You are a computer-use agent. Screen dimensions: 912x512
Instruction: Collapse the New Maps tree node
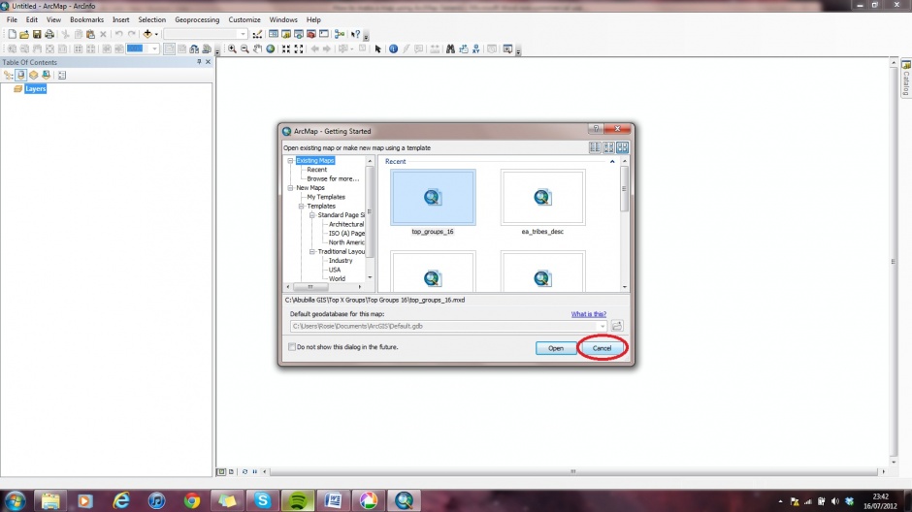(290, 188)
